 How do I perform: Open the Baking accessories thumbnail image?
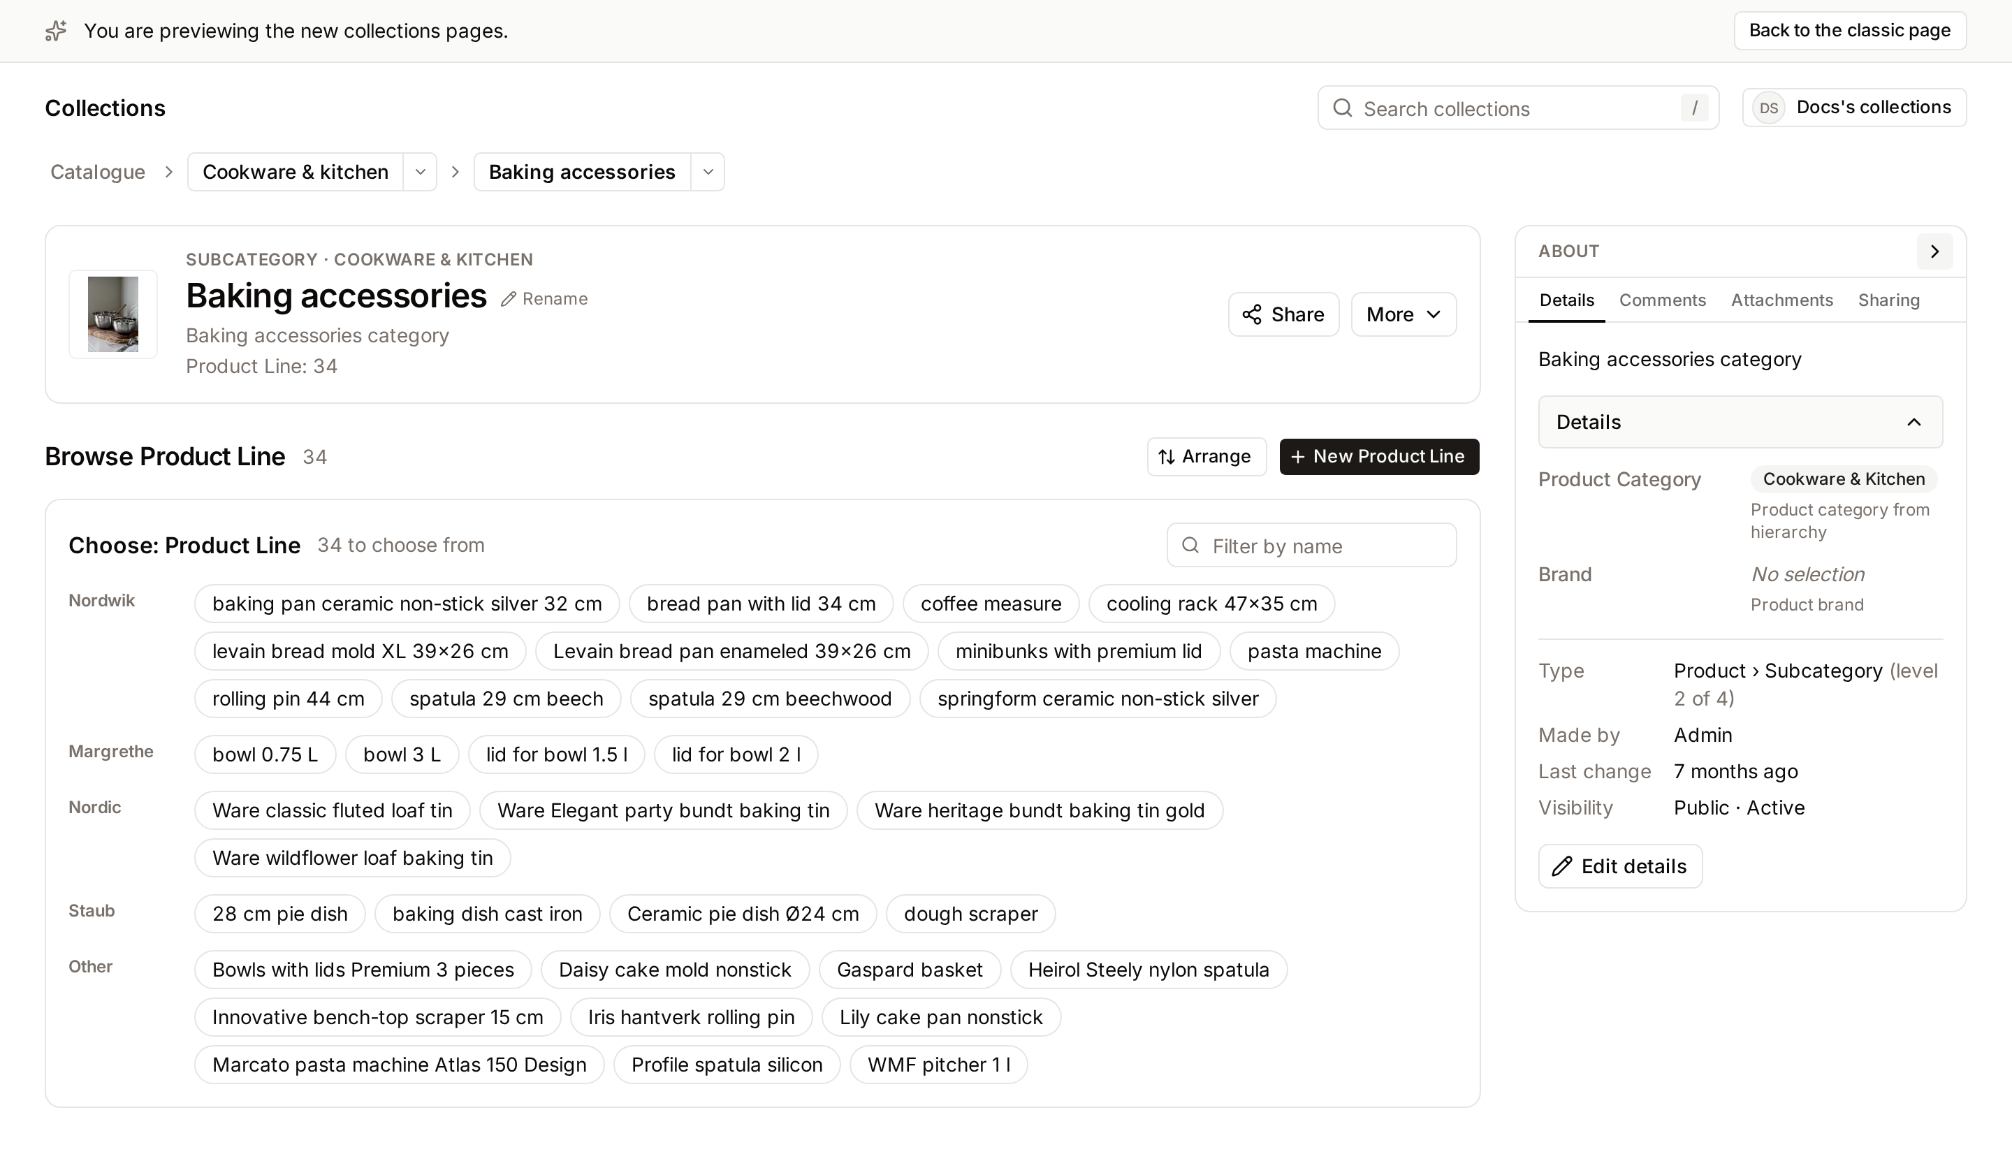112,314
